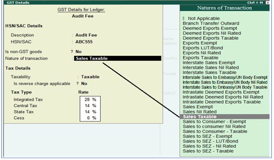
Task: Edit the HSN/SAC code field ABC555
Action: click(84, 42)
